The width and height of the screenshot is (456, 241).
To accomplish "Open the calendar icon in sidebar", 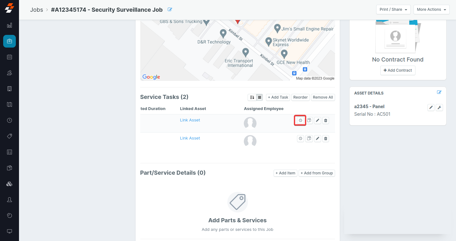I will [9, 57].
